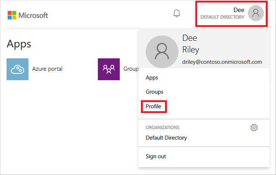276x175 pixels.
Task: Sign out of the account
Action: tap(156, 156)
